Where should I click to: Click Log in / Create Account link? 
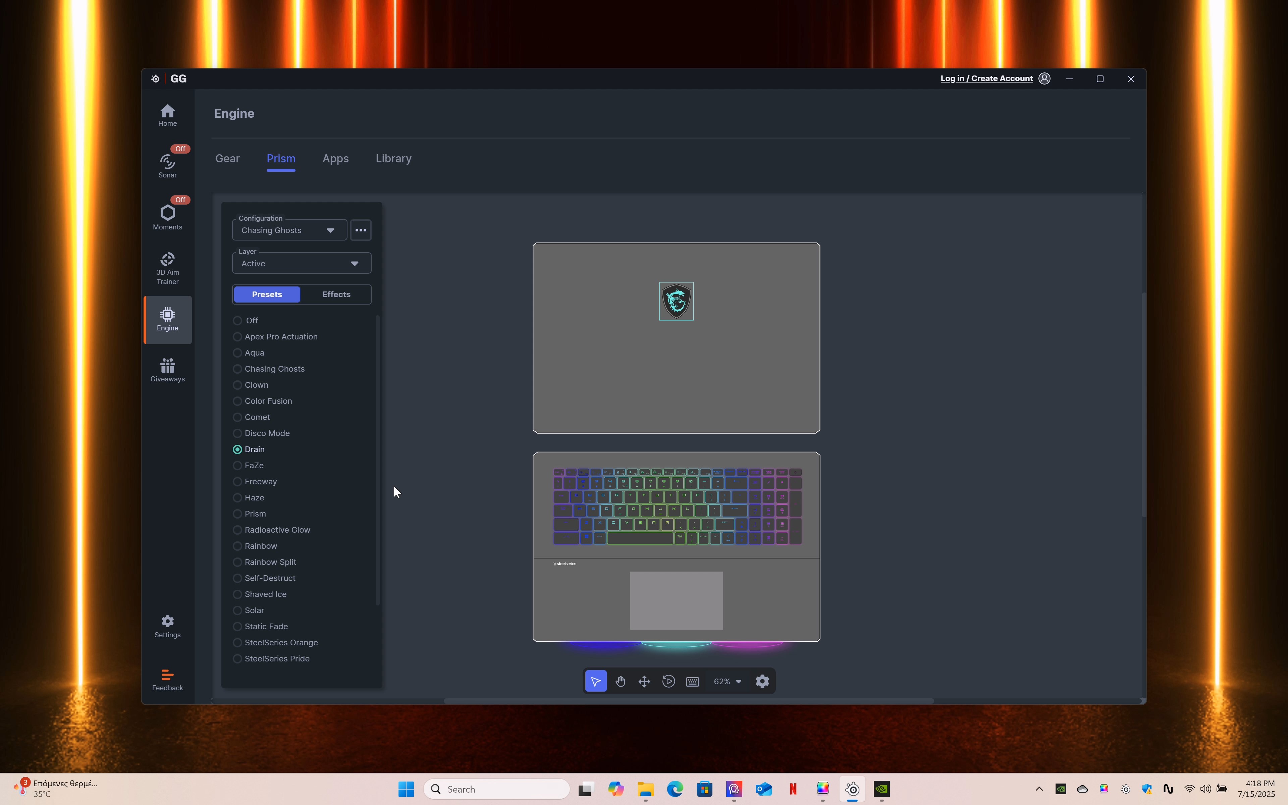tap(986, 79)
